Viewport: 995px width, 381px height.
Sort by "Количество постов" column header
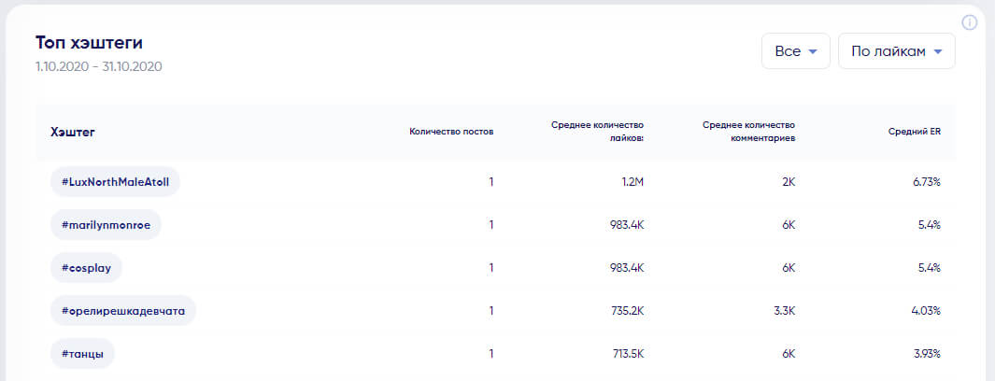pos(451,132)
